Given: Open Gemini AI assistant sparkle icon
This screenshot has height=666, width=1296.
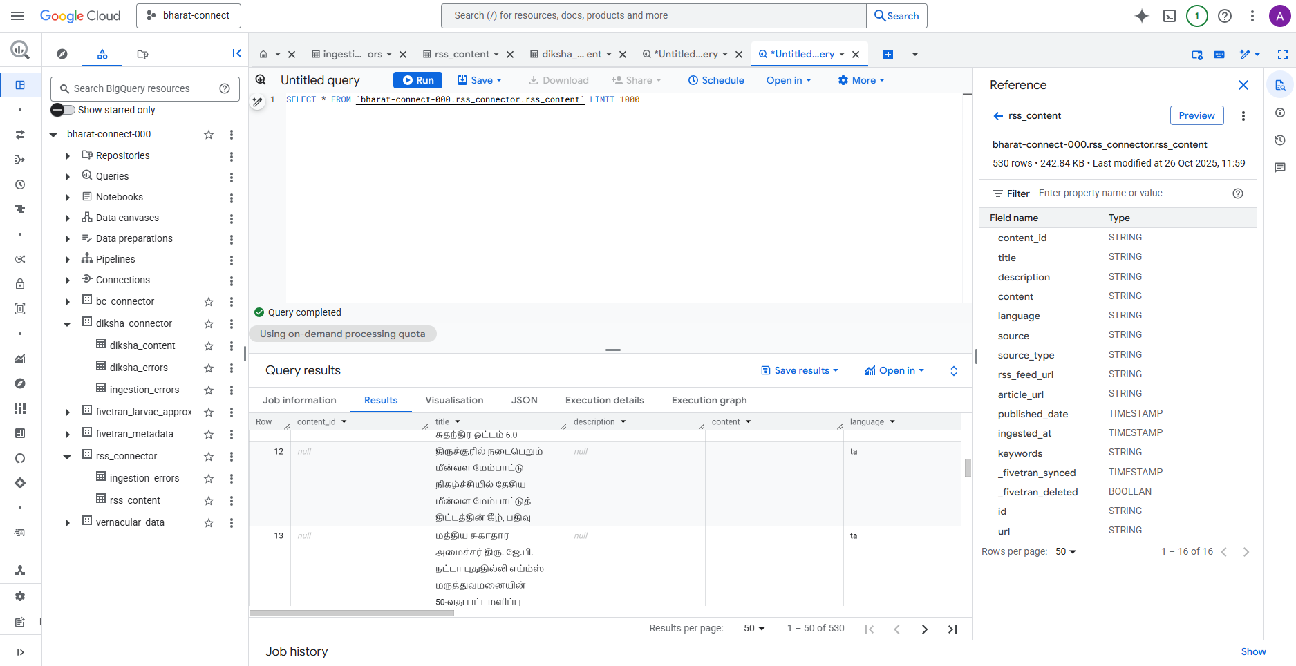Looking at the screenshot, I should click(1142, 16).
